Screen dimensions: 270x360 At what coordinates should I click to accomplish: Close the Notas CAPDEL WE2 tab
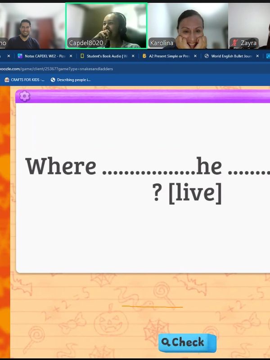[x=71, y=56]
